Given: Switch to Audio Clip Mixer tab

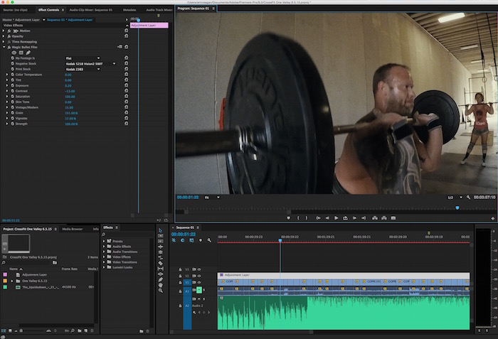Looking at the screenshot, I should [91, 10].
